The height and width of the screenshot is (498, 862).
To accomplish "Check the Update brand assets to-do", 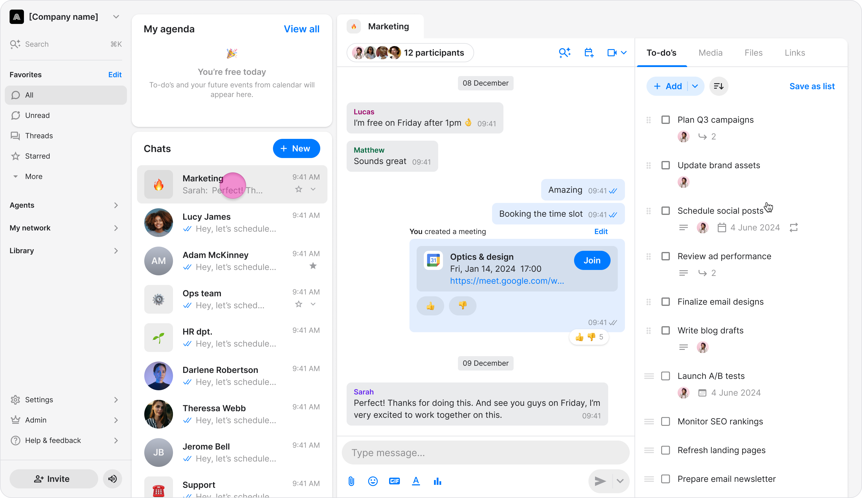I will [x=666, y=165].
